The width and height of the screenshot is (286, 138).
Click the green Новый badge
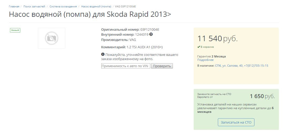pyautogui.click(x=15, y=30)
